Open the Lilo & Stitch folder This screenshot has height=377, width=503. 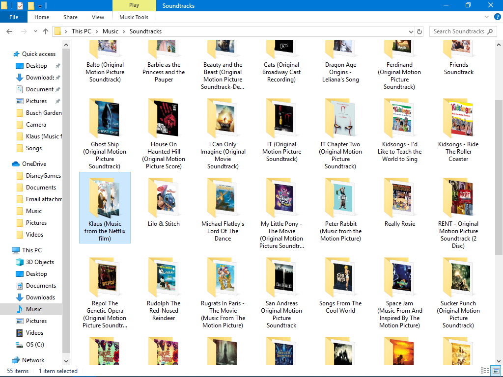click(164, 202)
